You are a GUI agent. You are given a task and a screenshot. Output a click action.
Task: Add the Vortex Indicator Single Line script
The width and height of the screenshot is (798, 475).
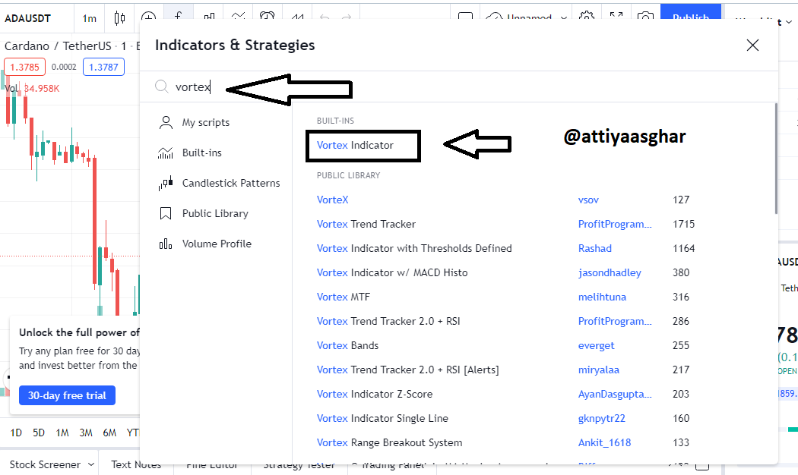(x=383, y=419)
